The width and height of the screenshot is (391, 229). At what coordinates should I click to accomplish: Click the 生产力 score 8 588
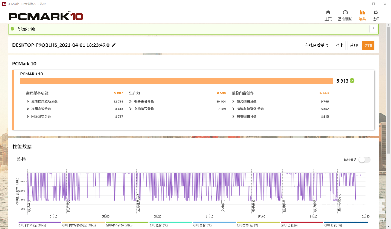pos(221,93)
